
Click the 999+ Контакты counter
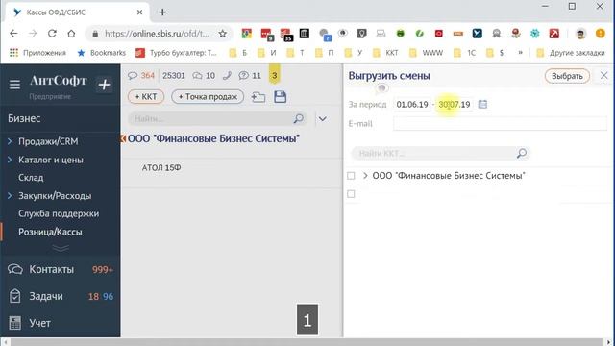click(103, 269)
